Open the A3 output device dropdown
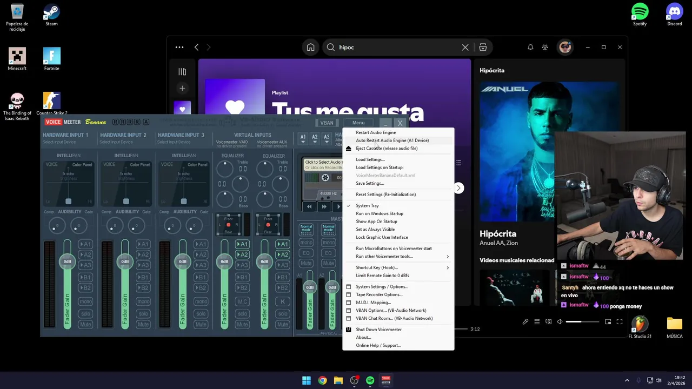692x389 pixels. [x=327, y=139]
